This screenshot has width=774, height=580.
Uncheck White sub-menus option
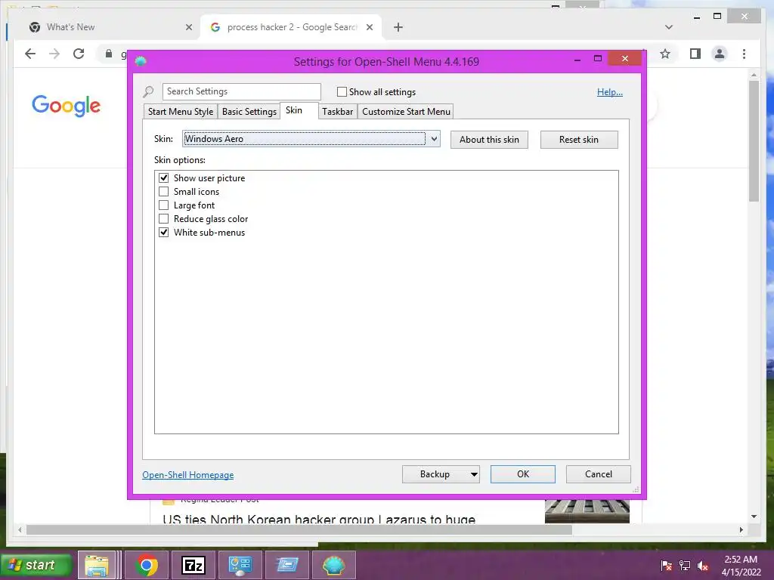(x=164, y=233)
